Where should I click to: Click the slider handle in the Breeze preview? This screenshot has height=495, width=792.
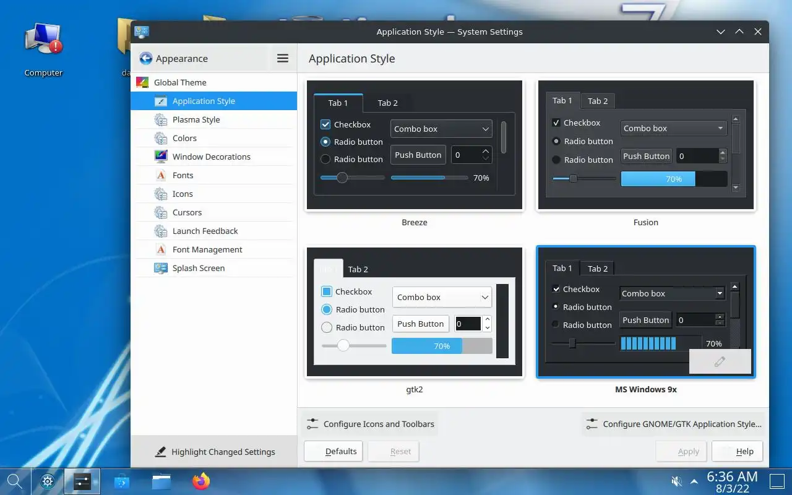342,178
